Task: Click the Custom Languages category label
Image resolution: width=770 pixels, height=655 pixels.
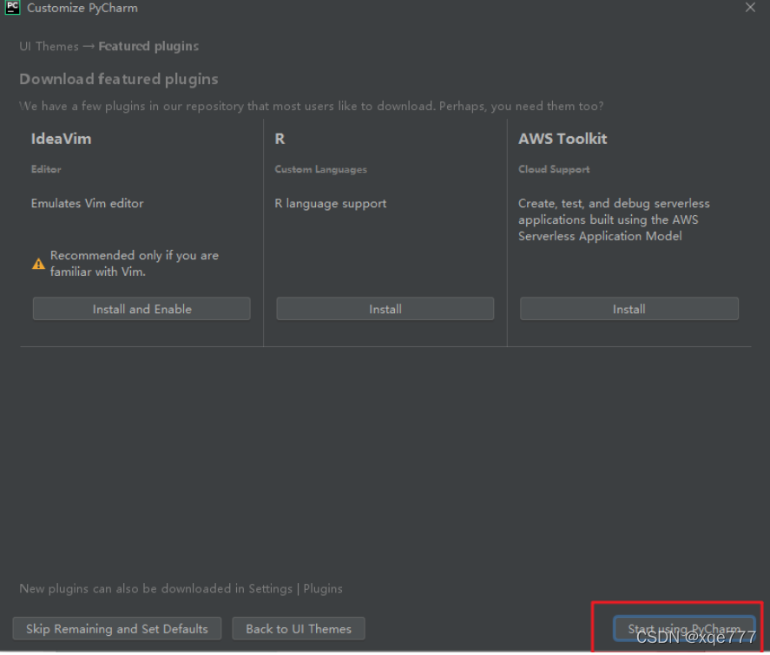Action: 320,169
